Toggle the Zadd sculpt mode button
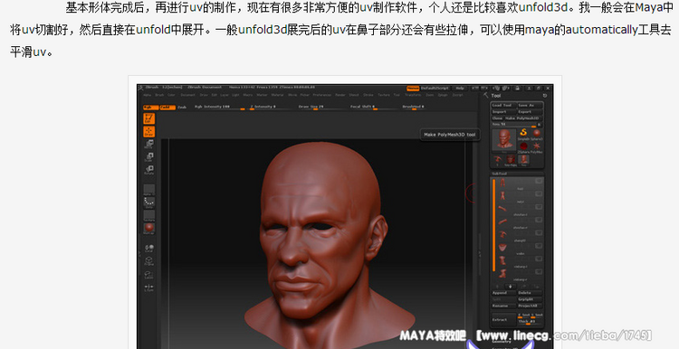The image size is (679, 349). click(167, 108)
